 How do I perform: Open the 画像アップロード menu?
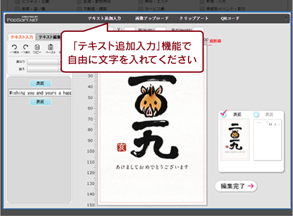152,18
